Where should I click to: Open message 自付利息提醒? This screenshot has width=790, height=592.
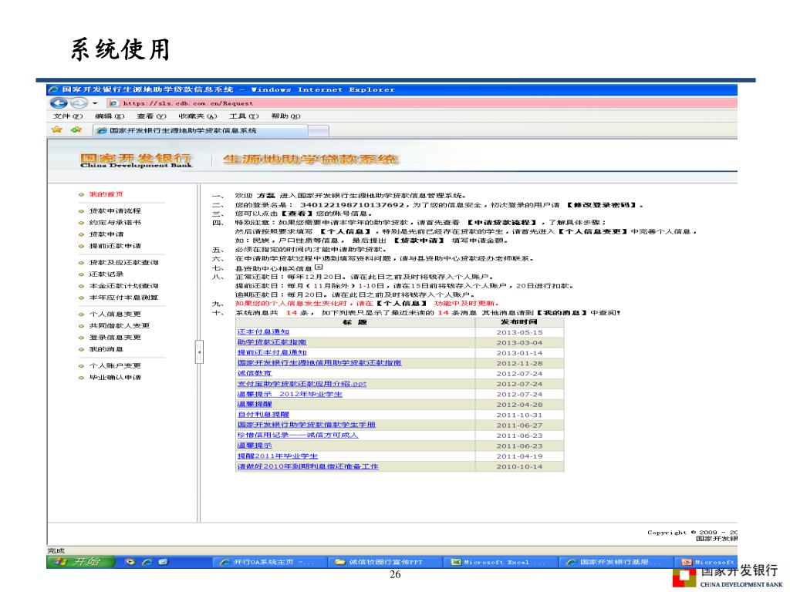[x=263, y=415]
